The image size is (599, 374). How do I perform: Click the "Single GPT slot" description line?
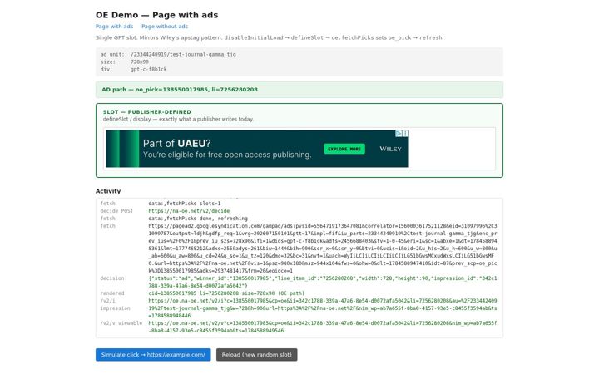point(270,37)
